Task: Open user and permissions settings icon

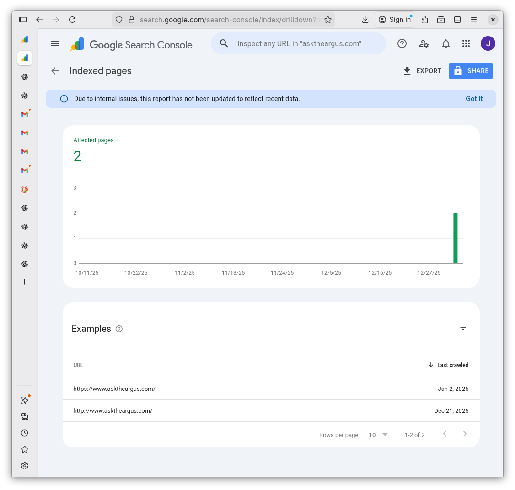Action: (424, 43)
